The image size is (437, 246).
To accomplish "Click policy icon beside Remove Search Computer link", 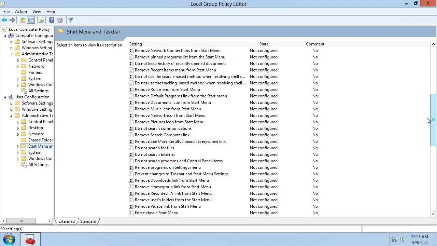I will click(131, 135).
